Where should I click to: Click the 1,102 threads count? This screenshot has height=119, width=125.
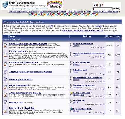point(109,45)
